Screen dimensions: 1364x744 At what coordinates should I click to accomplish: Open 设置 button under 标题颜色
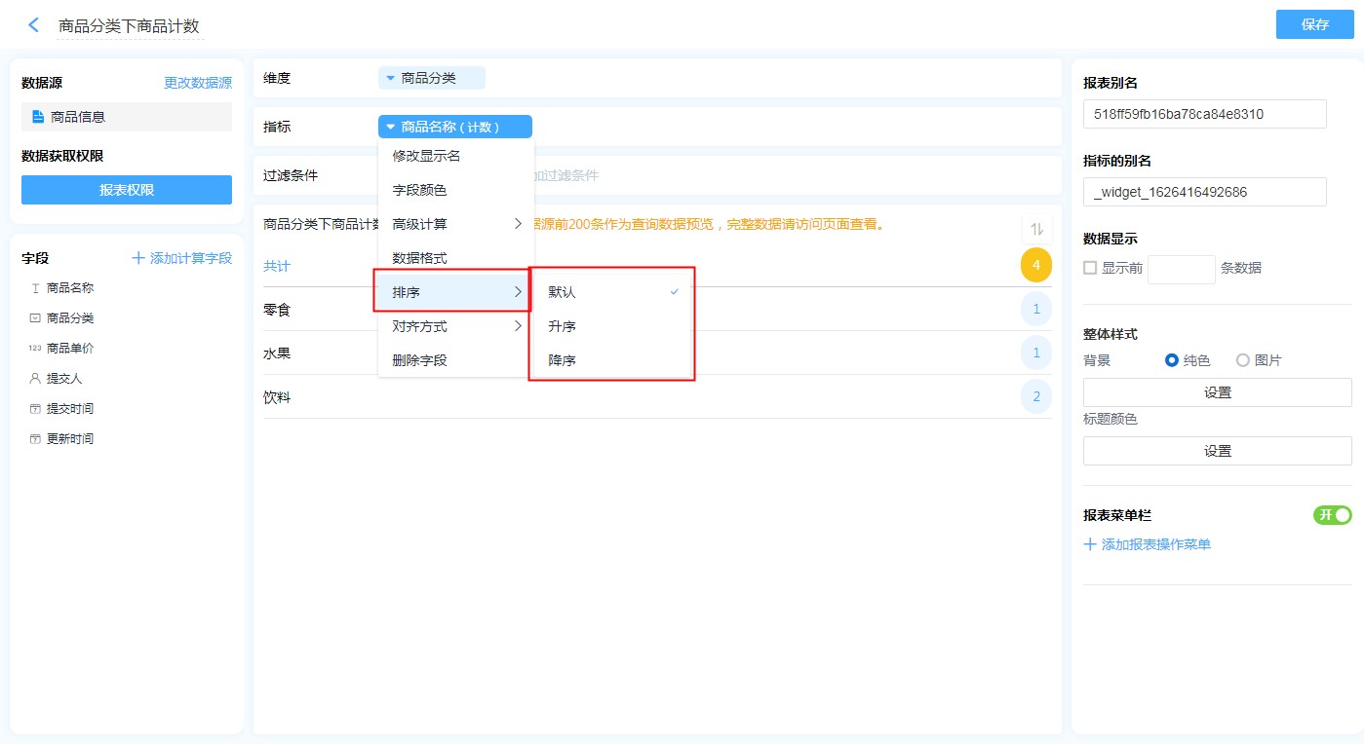1217,451
